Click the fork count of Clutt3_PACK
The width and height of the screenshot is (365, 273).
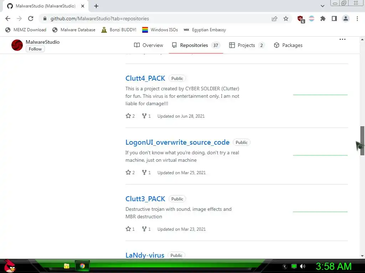[x=146, y=229]
